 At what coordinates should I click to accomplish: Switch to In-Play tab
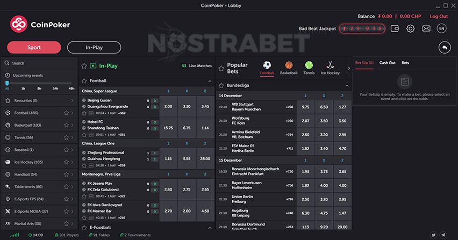(x=94, y=47)
